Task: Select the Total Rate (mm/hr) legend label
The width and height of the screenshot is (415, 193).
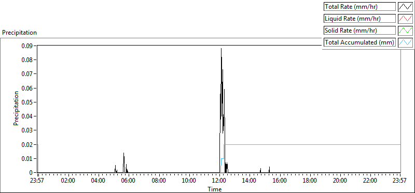Action: [359, 7]
